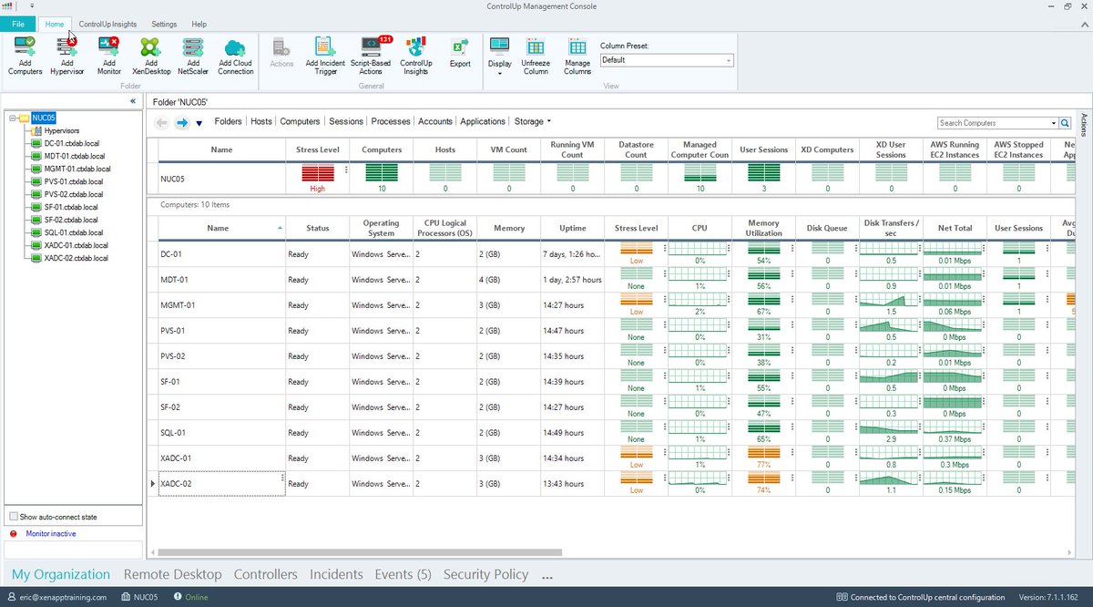Collapse the left tree pane chevron
The width and height of the screenshot is (1093, 607).
coord(132,101)
